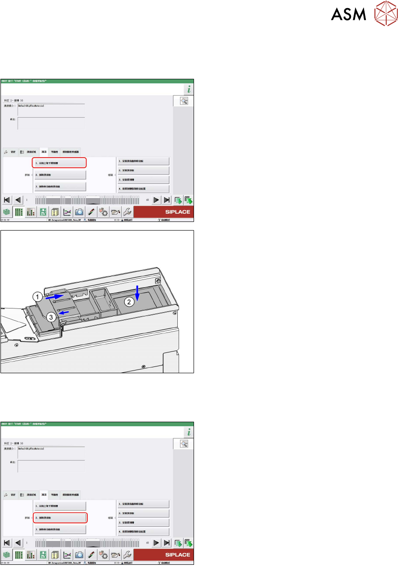The height and width of the screenshot is (568, 398).
Task: Click the info 'i' icon in top screenshot
Action: click(x=189, y=89)
